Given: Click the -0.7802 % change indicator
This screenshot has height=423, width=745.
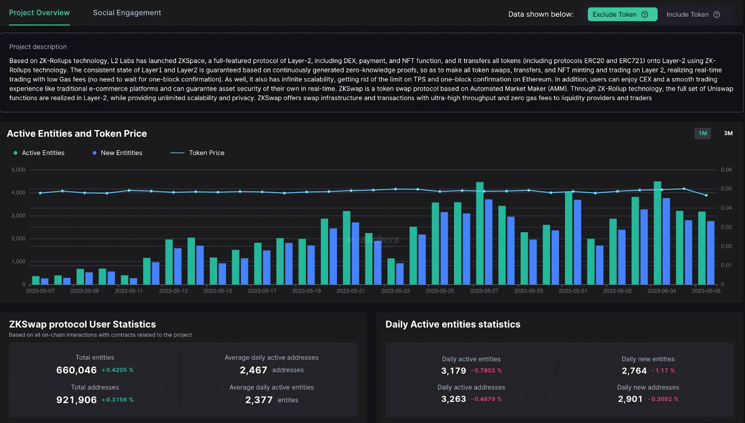Looking at the screenshot, I should point(486,371).
